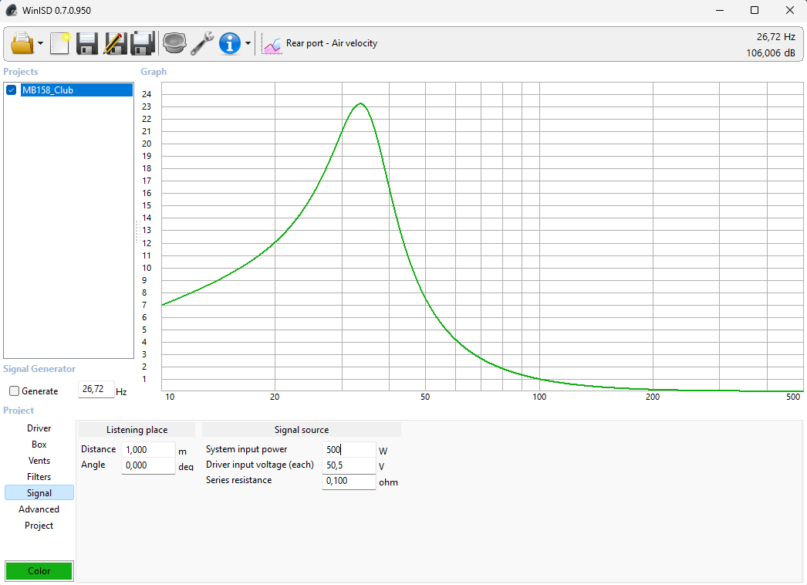Click the Save All multiple disks icon
The width and height of the screenshot is (807, 585).
point(143,43)
